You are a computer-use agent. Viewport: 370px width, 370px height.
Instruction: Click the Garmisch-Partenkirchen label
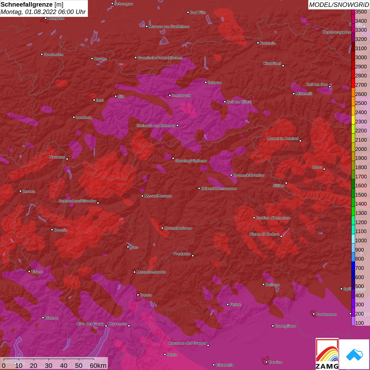point(160,58)
